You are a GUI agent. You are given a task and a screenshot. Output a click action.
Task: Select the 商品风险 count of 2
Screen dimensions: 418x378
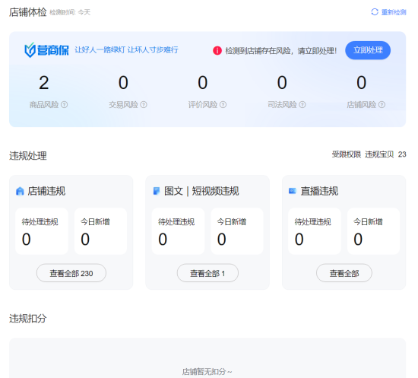pyautogui.click(x=44, y=83)
